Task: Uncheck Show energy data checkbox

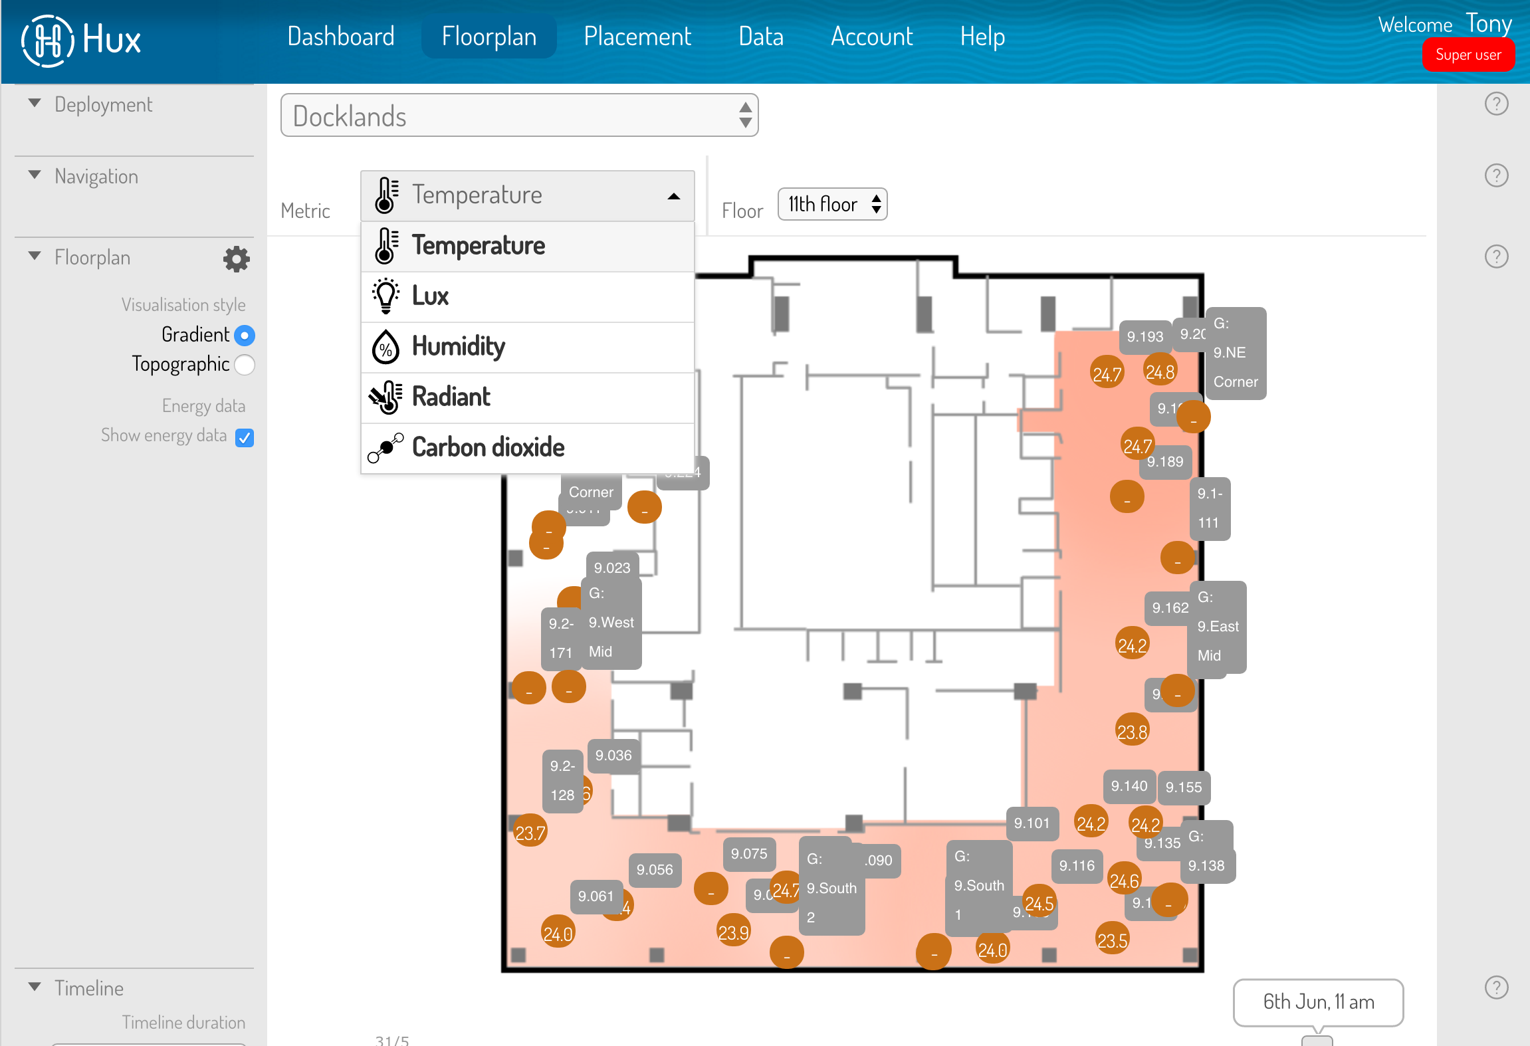Action: coord(245,438)
